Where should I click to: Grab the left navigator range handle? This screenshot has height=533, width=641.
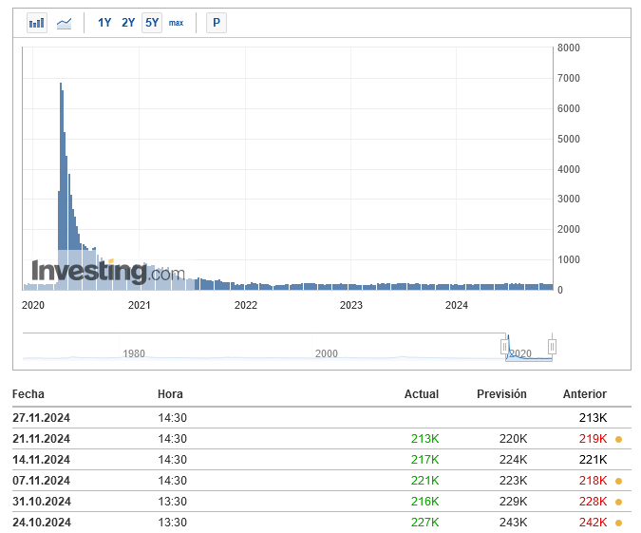(504, 347)
